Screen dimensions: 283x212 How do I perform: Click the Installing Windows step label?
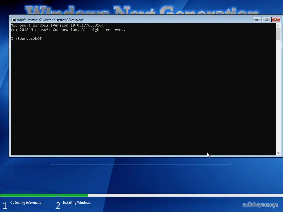click(77, 203)
